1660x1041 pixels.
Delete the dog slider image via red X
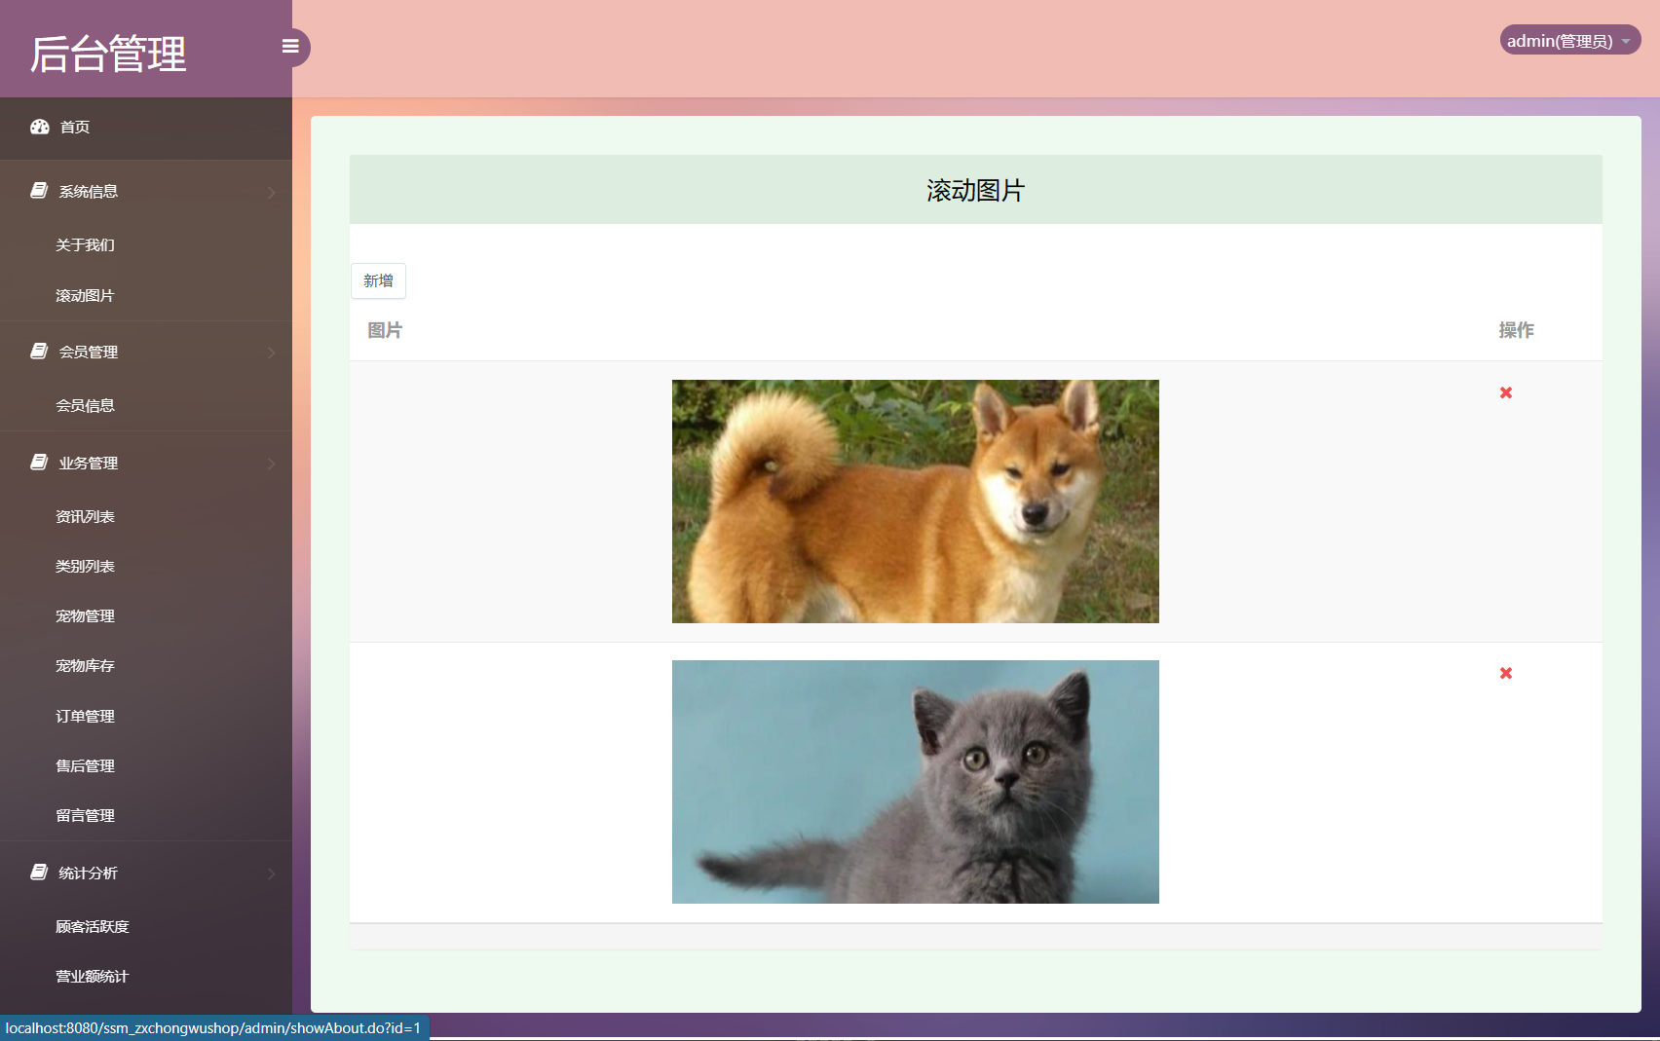(1506, 393)
